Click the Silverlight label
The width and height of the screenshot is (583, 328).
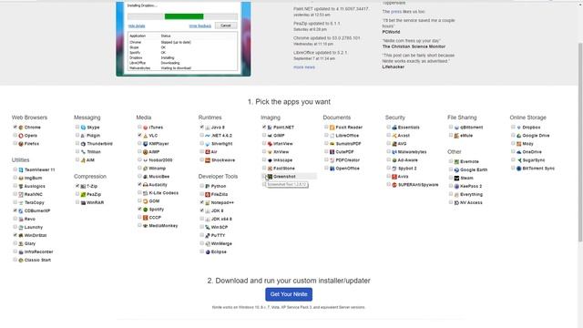pyautogui.click(x=222, y=144)
